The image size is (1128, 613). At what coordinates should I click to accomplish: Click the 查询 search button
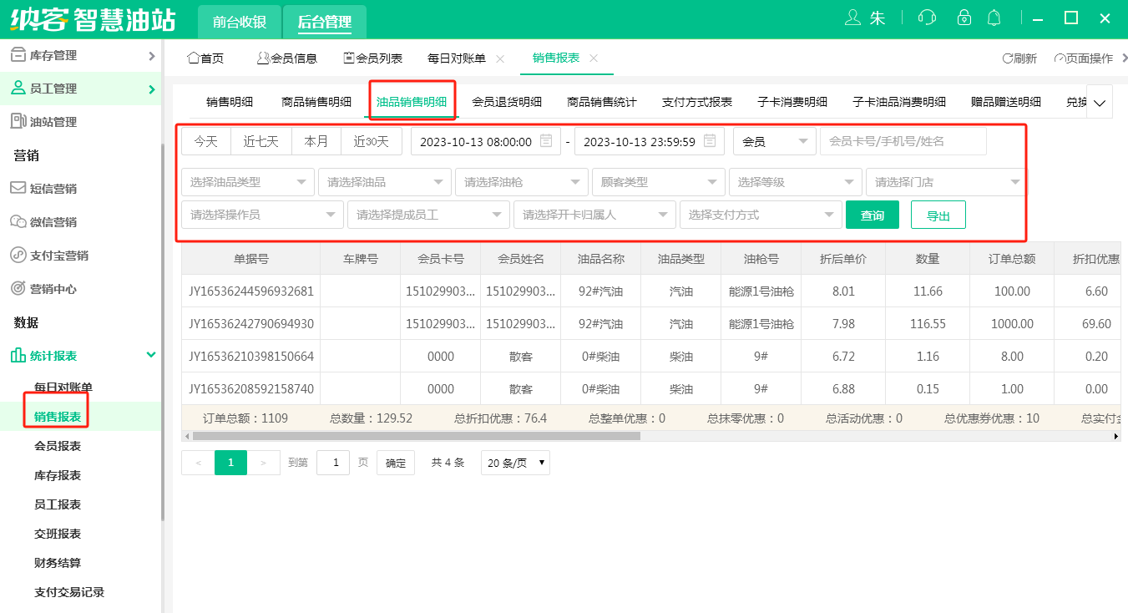pyautogui.click(x=872, y=215)
